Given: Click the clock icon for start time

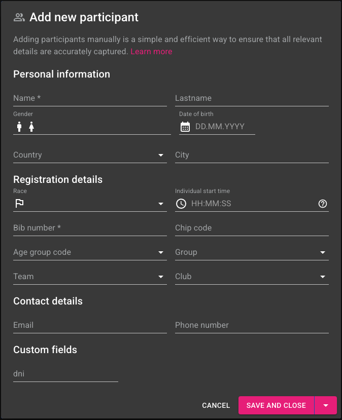Looking at the screenshot, I should [x=181, y=204].
